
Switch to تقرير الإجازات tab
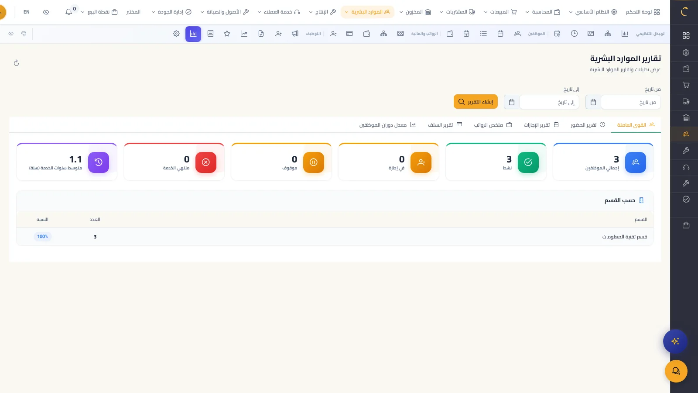point(541,125)
